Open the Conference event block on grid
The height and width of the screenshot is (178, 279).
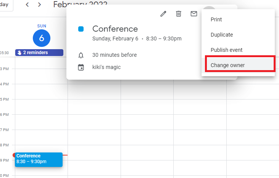click(39, 159)
